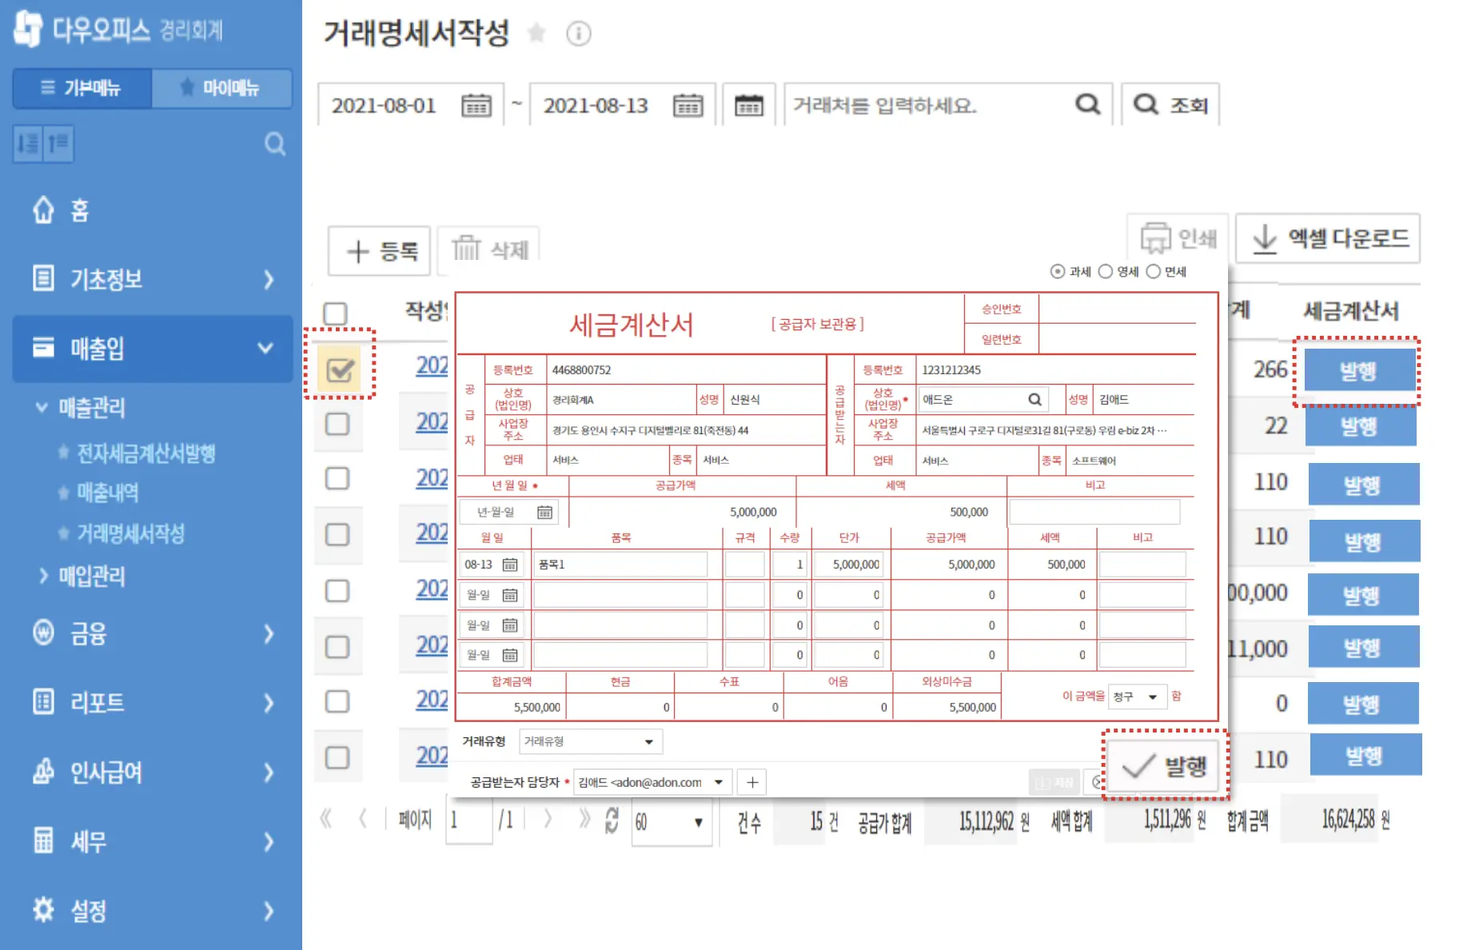Image resolution: width=1471 pixels, height=950 pixels.
Task: Click the refresh icon near pagination
Action: click(610, 820)
